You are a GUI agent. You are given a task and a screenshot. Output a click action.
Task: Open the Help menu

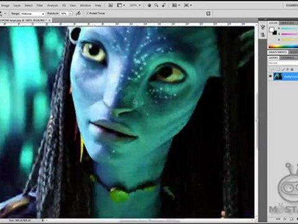98,6
